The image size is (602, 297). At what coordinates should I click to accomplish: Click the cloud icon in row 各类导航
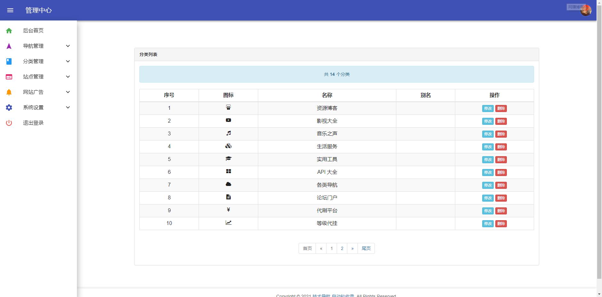click(x=228, y=184)
